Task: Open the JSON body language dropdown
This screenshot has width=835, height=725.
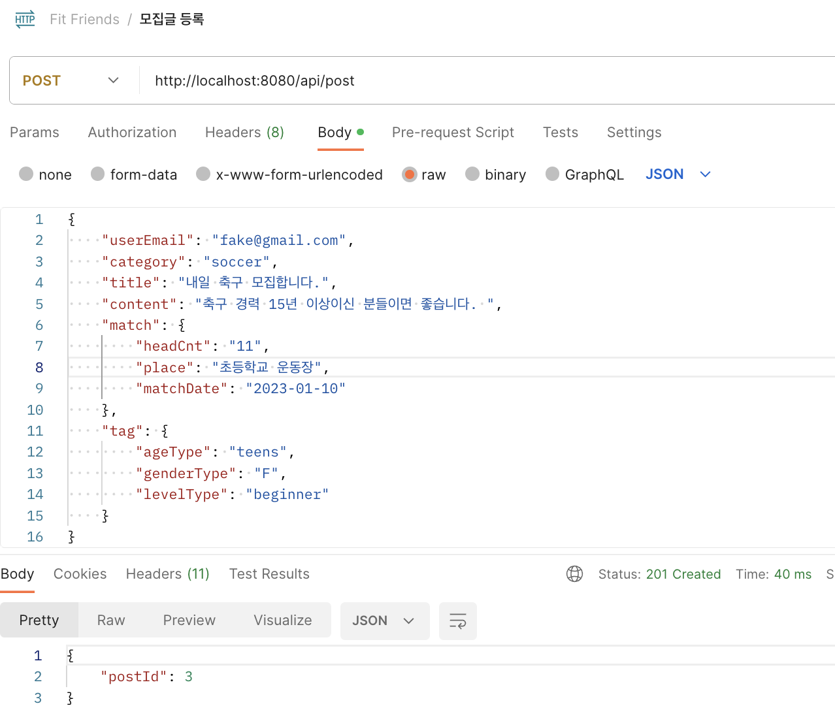Action: [678, 174]
